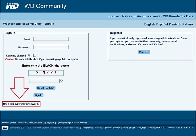Open News and Announcements in top navigation
Screen dimensions: 196x136
[141, 16]
